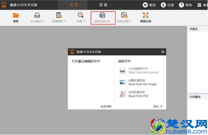The width and height of the screenshot is (208, 135).
Task: Switch to the 查看 tab
Action: (103, 5)
